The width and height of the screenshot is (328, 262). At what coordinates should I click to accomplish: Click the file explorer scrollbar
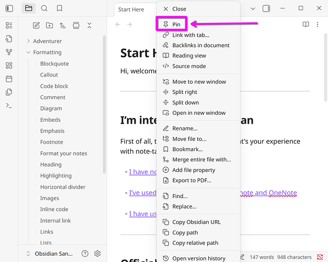coord(104,105)
